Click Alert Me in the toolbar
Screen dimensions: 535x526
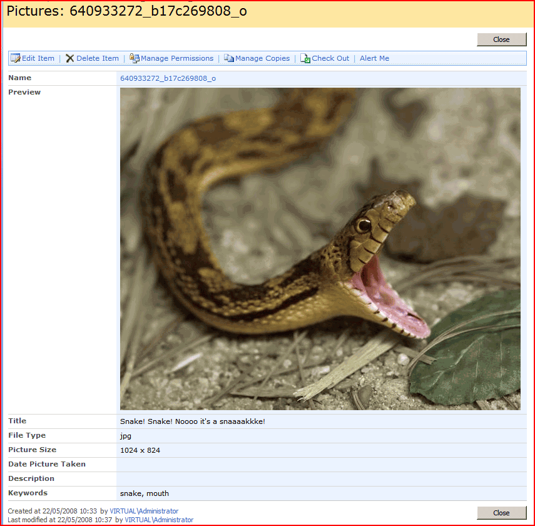pos(374,58)
